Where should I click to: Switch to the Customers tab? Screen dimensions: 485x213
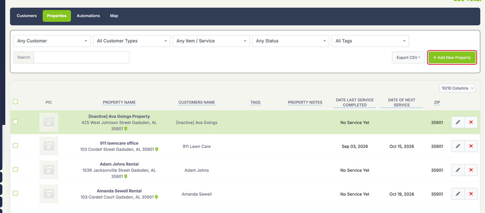(x=27, y=16)
